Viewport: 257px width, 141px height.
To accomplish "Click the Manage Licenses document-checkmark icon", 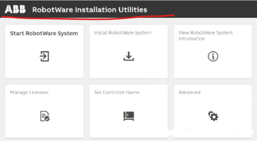I will (45, 116).
